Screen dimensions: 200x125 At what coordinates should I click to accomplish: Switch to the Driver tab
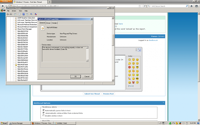point(48,23)
